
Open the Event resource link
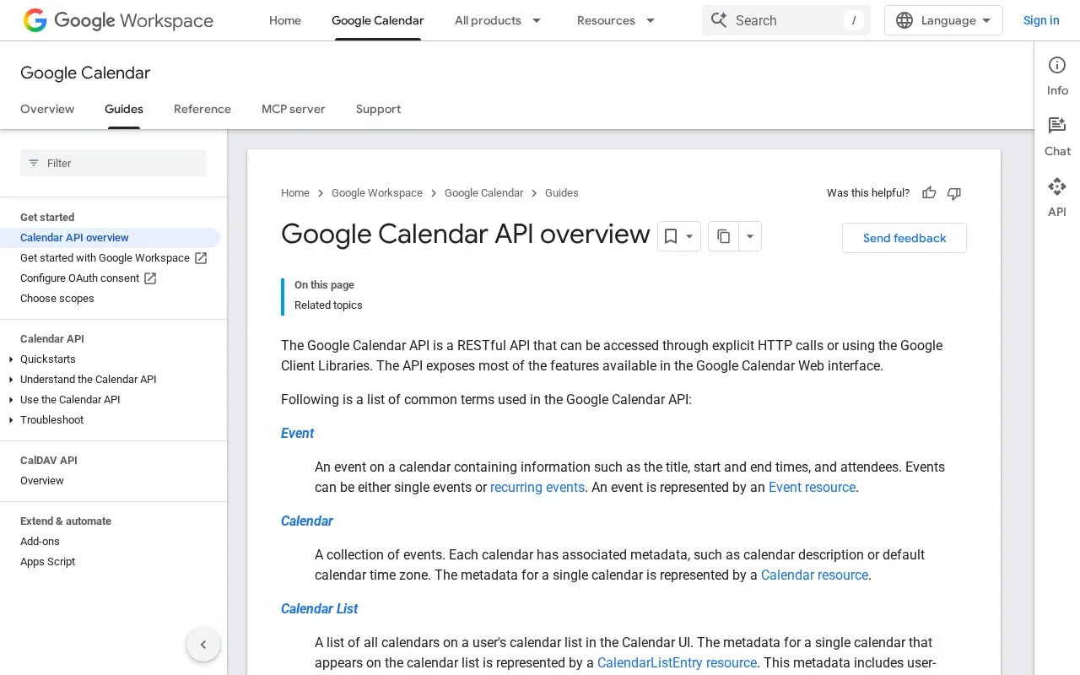tap(812, 487)
